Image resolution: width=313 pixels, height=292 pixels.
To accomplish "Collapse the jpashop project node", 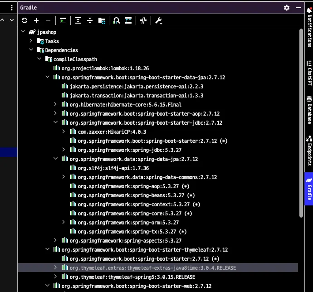I will coord(23,32).
